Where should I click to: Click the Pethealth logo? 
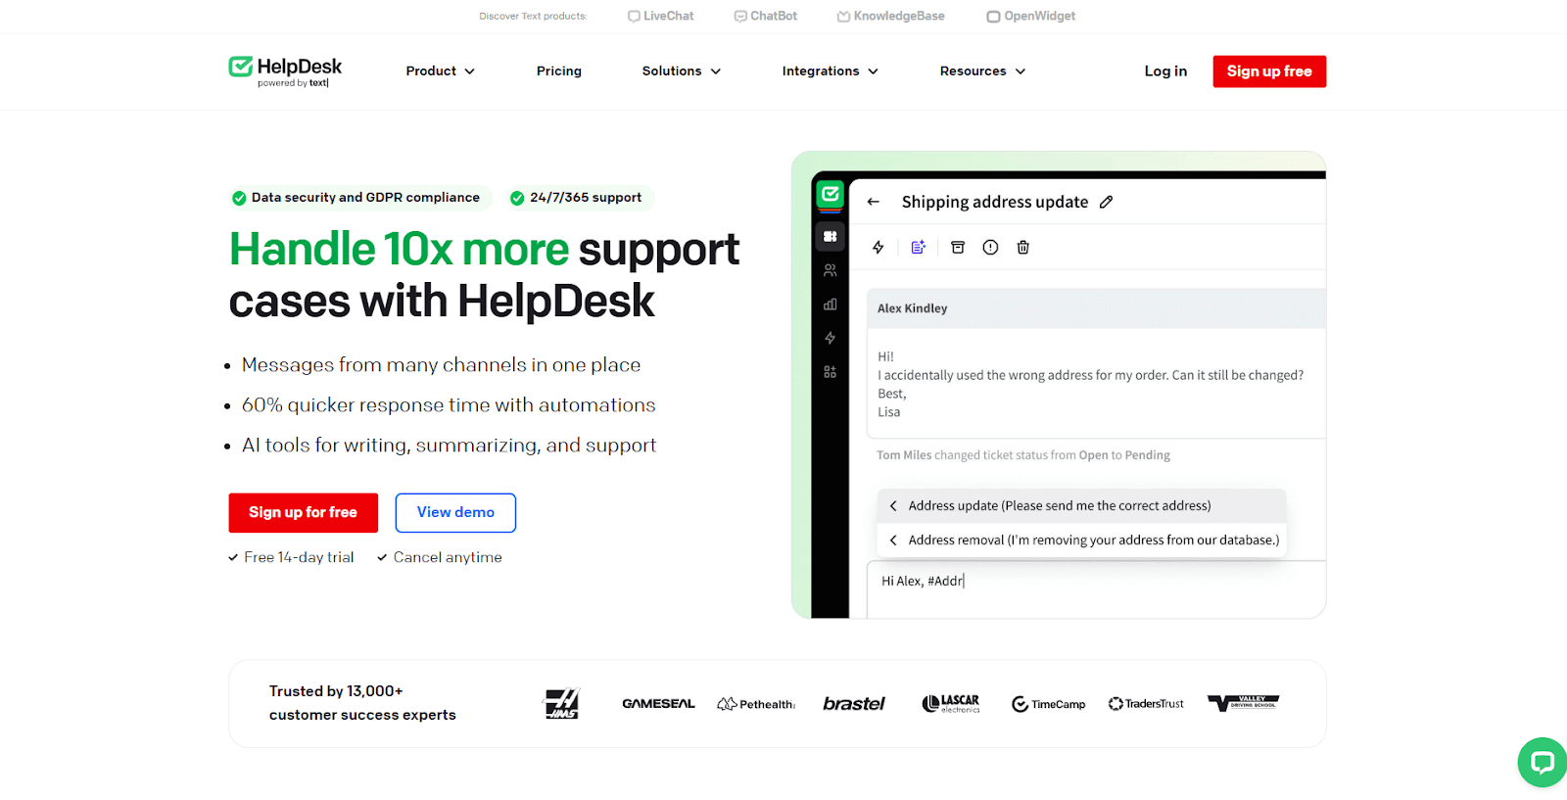756,704
